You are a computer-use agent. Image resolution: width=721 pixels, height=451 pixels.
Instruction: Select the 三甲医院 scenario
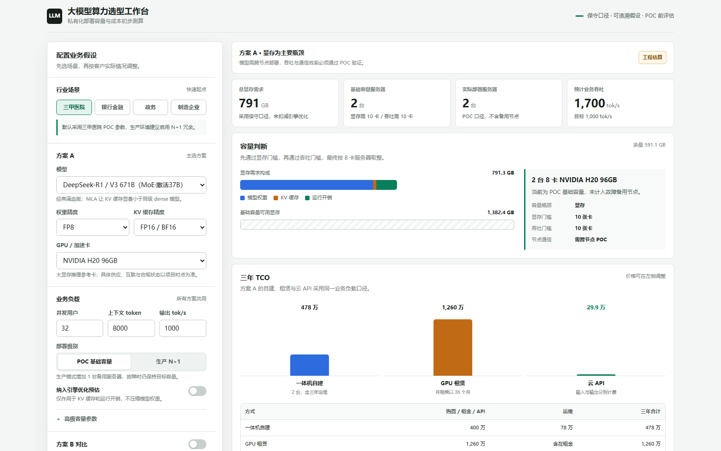(x=74, y=107)
